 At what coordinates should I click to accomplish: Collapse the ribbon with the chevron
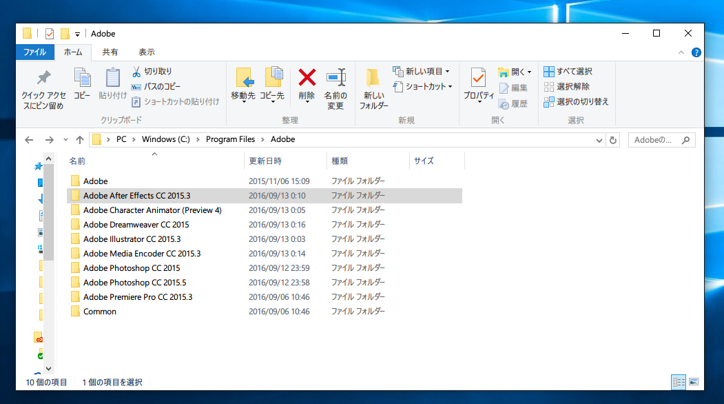coord(681,52)
